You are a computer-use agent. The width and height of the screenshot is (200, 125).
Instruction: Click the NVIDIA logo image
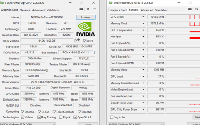(x=86, y=29)
